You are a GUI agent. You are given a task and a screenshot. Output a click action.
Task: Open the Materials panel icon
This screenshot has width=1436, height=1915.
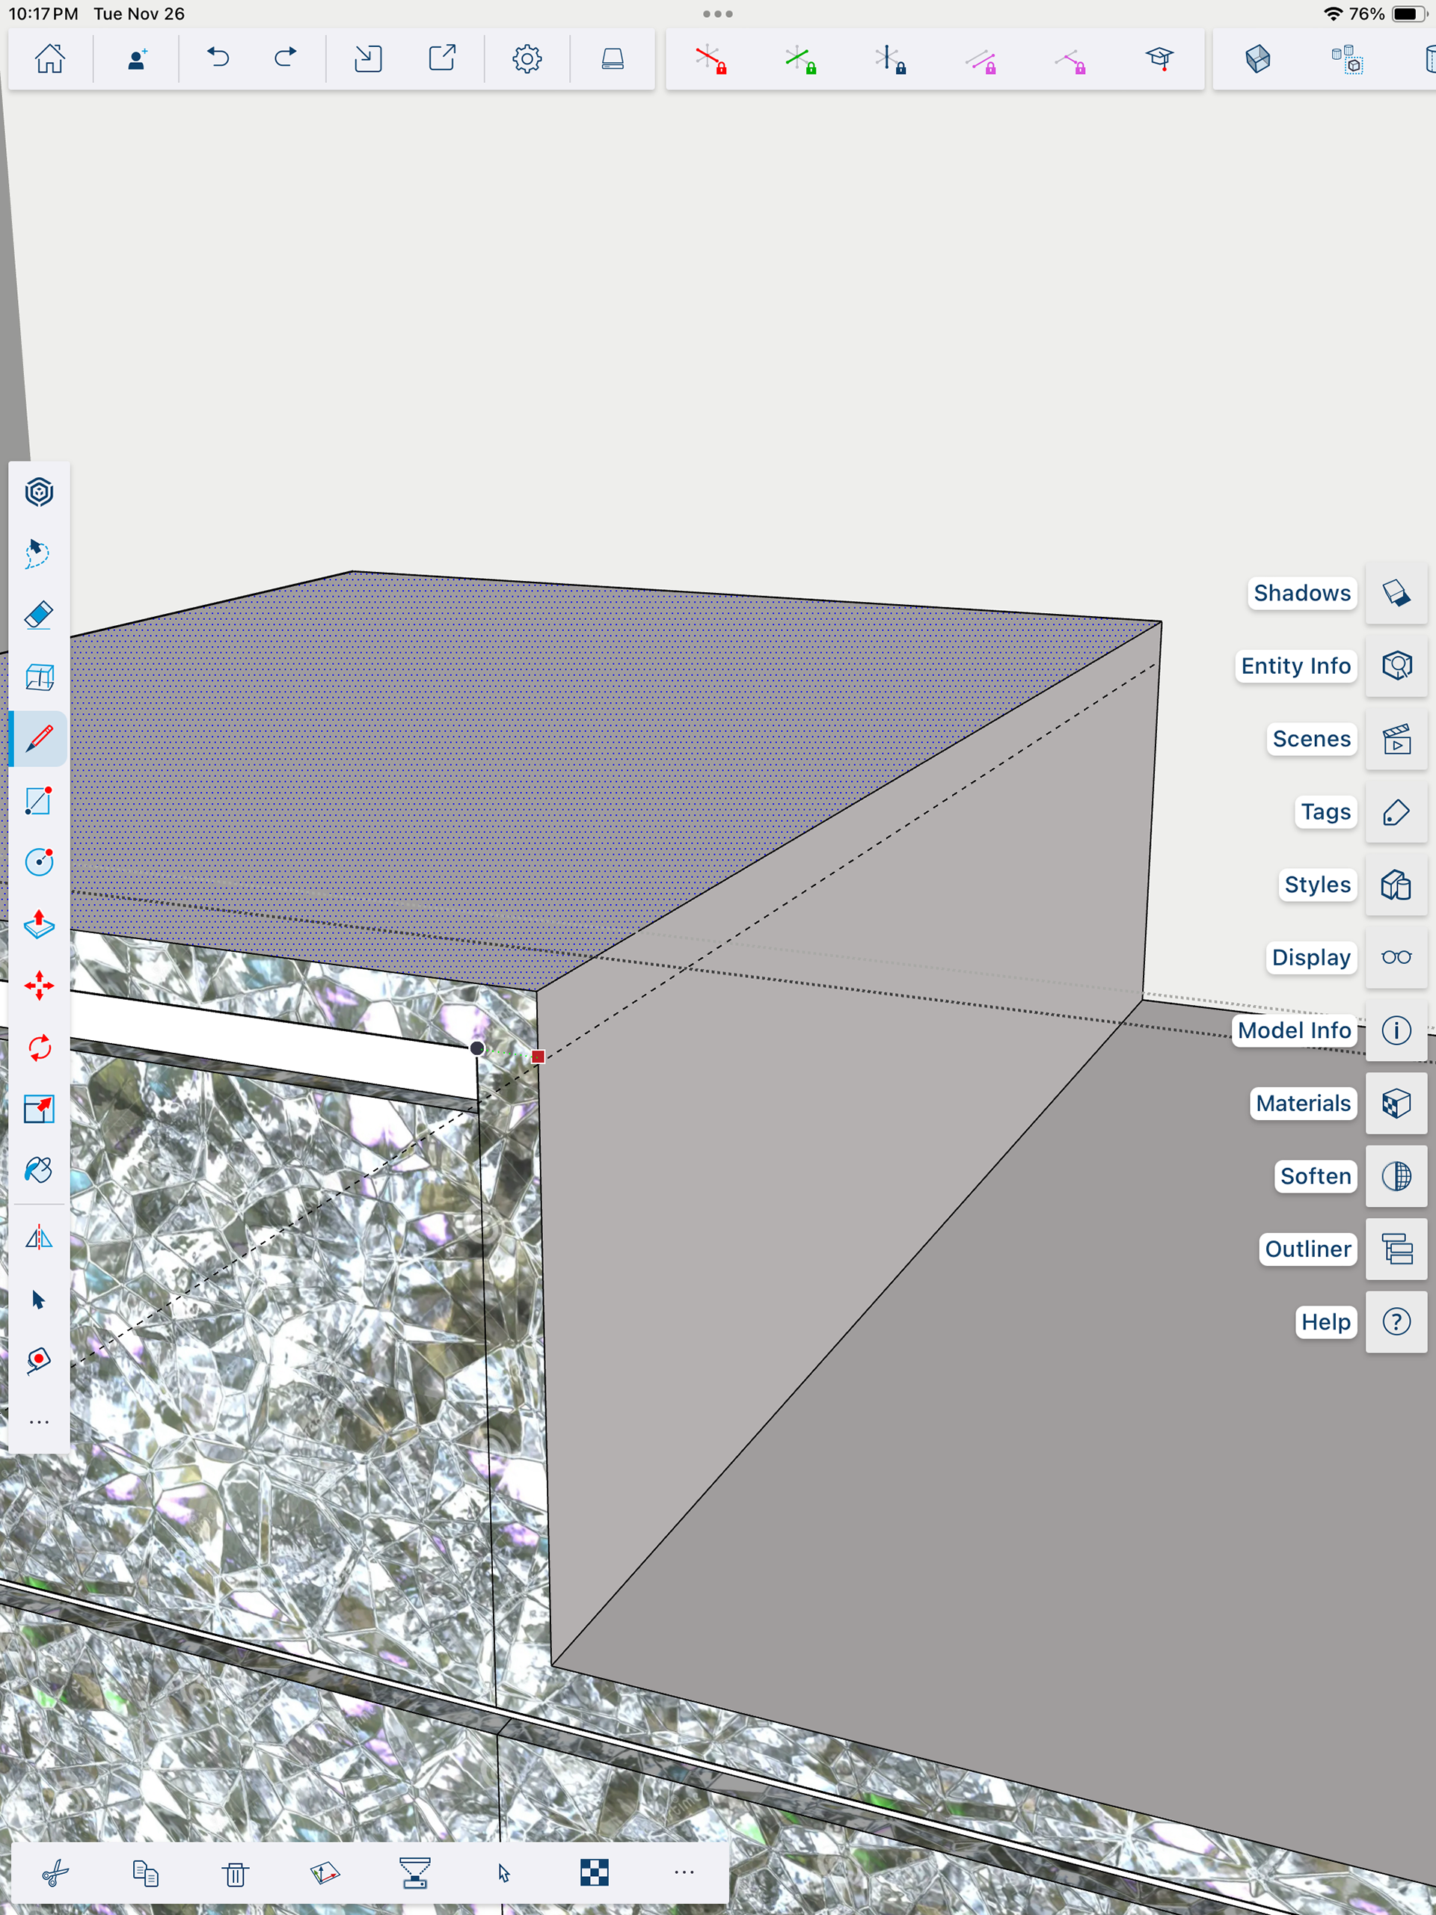pos(1396,1104)
